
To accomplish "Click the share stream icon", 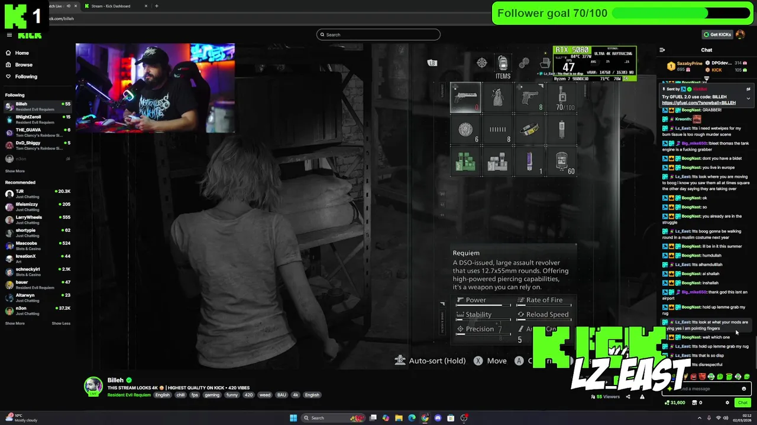I will coord(628,397).
